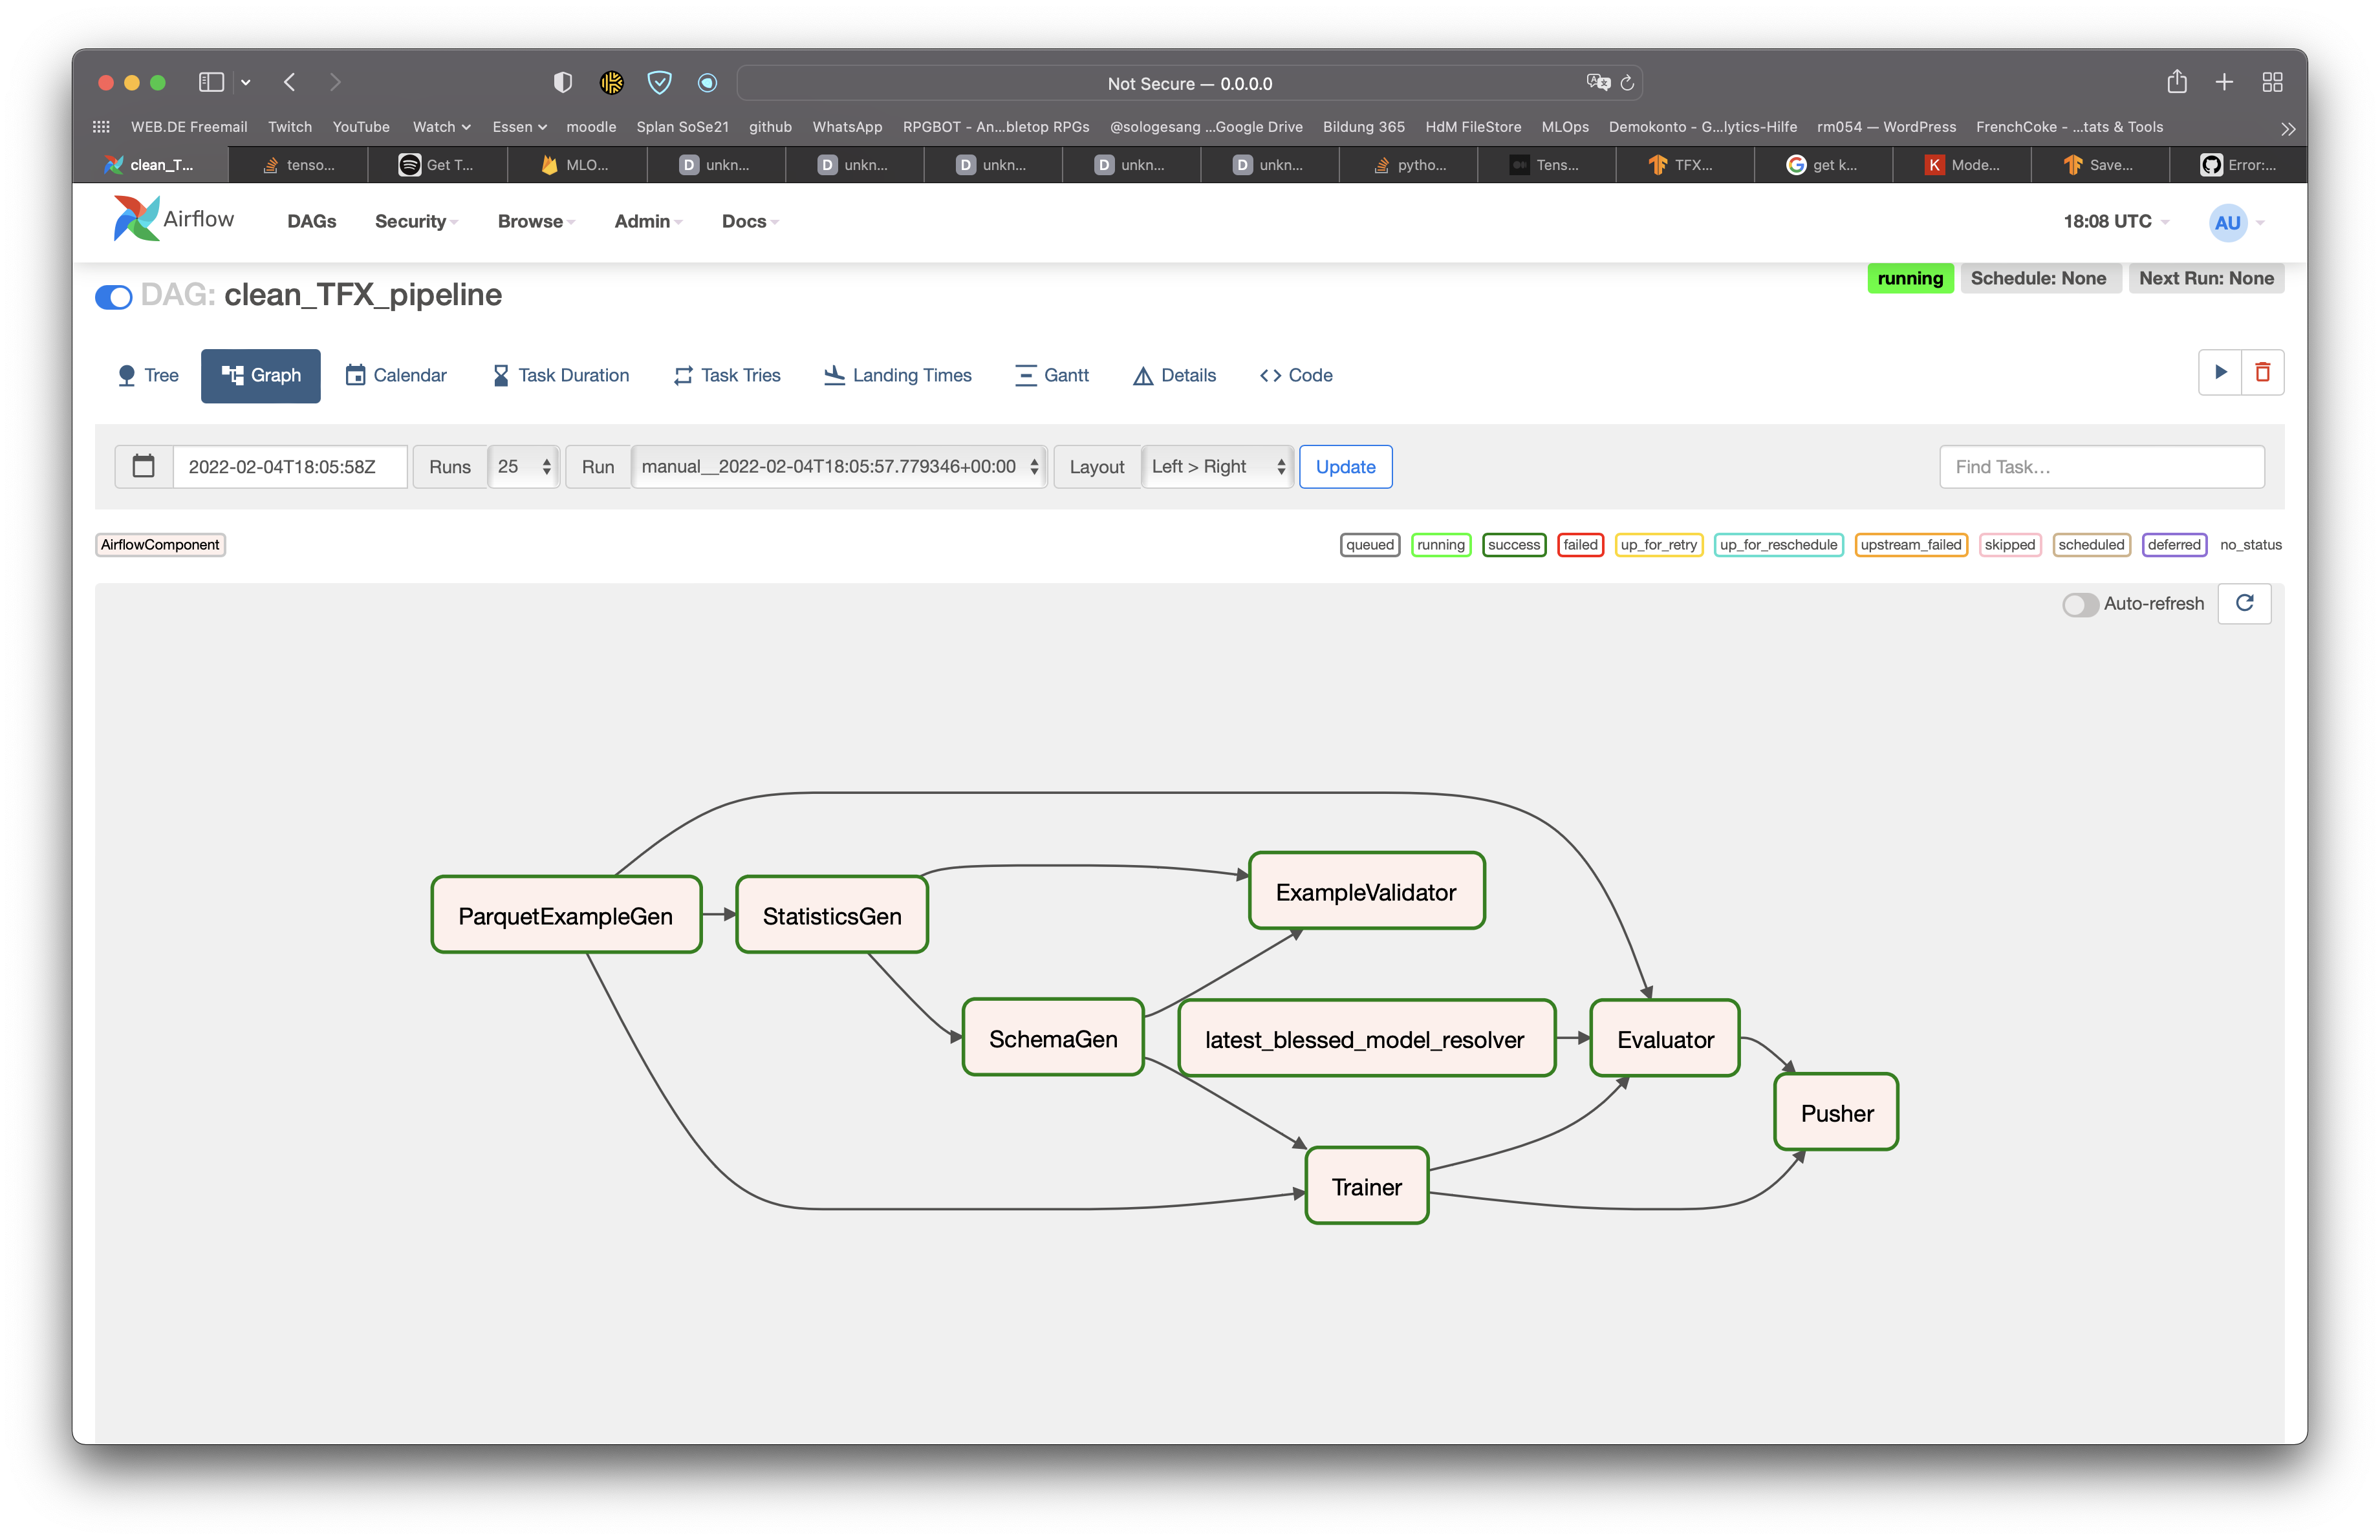Image resolution: width=2380 pixels, height=1540 pixels.
Task: Click the Airflow pinwheel logo
Action: [137, 219]
